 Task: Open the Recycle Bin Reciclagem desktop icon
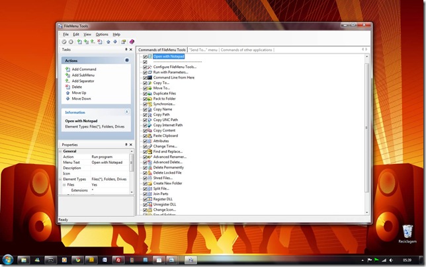click(407, 234)
